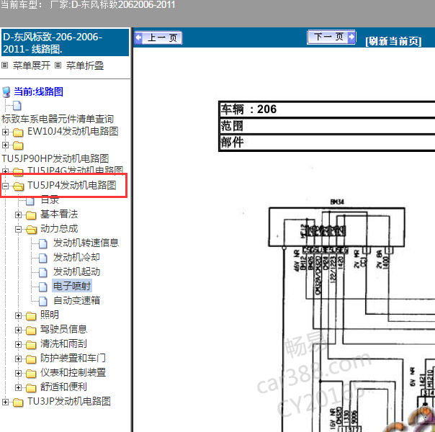Click folder icon above TU5JP90HP发动机电路图
The width and height of the screenshot is (435, 432).
pyautogui.click(x=18, y=145)
